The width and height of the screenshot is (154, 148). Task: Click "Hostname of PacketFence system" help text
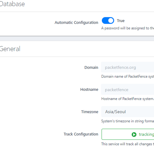pos(128,99)
